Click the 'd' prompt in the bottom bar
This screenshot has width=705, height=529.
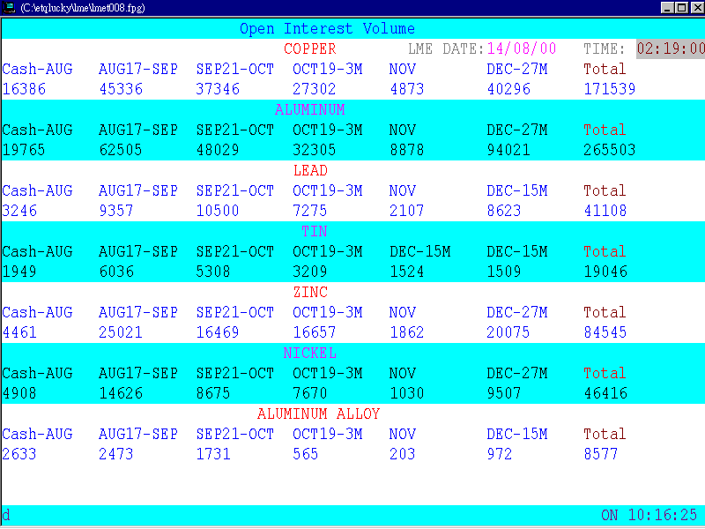click(x=6, y=516)
